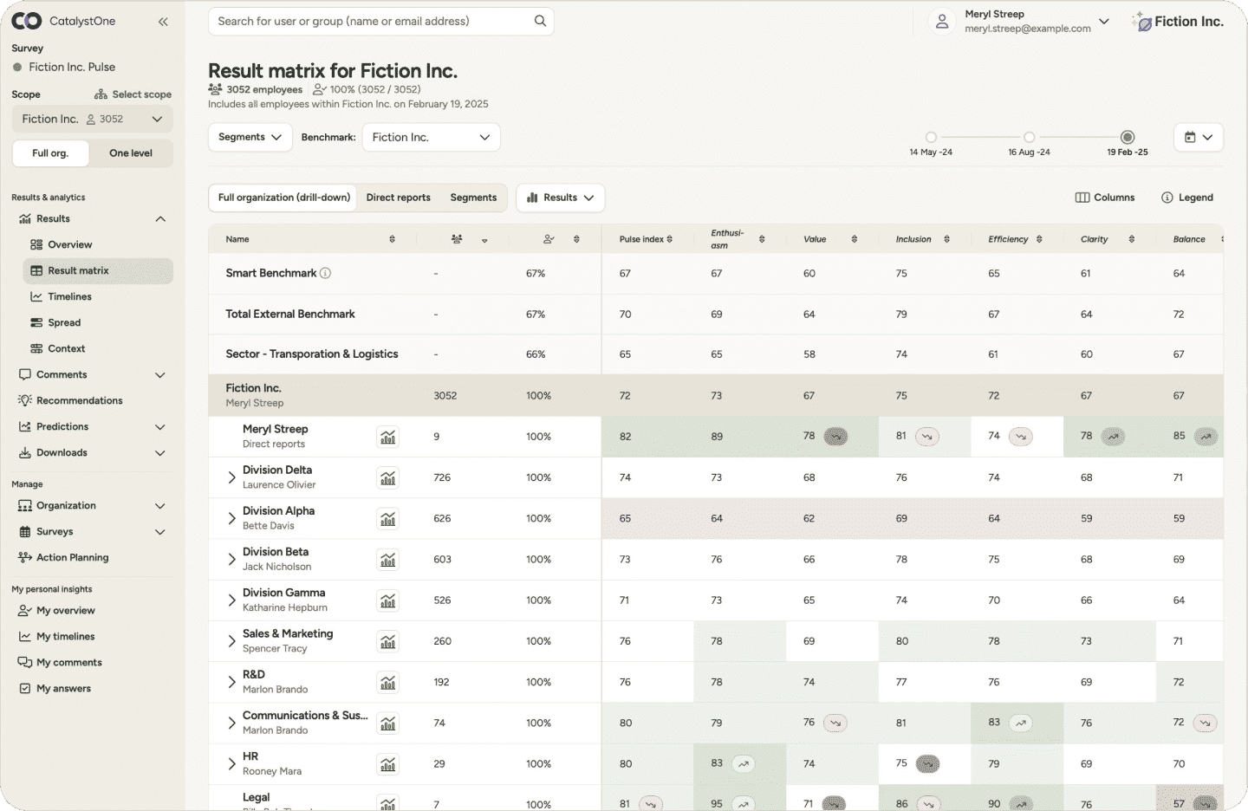The image size is (1248, 811).
Task: Select the 14 May -24 survey point
Action: 931,137
